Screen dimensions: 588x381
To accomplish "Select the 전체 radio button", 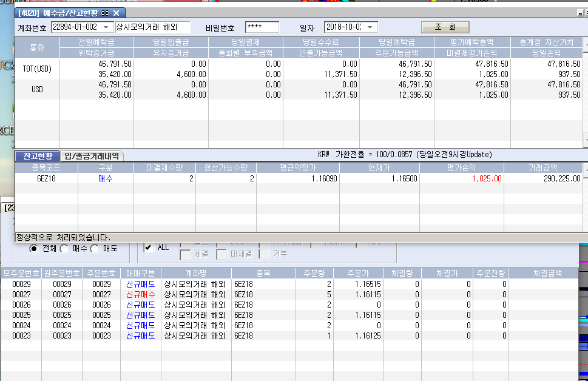I will pos(35,248).
